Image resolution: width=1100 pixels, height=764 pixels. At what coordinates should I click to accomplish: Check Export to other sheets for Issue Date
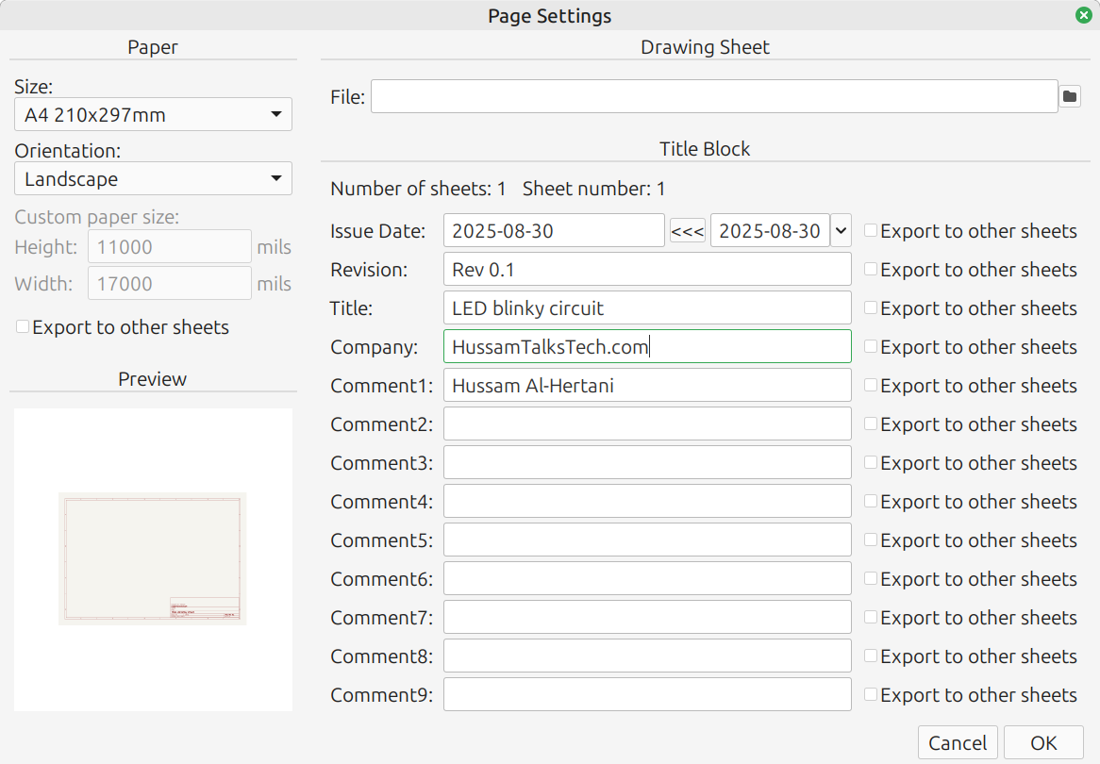point(871,231)
